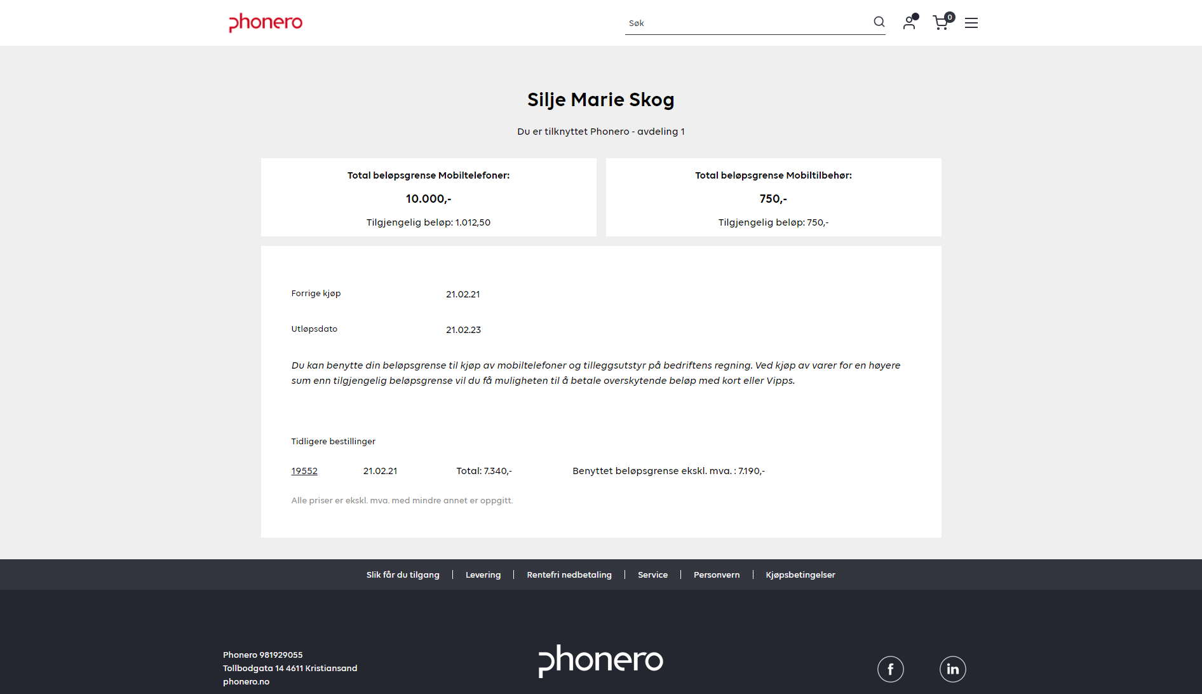The image size is (1202, 694).
Task: Open Slik får du tilgang link
Action: [x=403, y=575]
